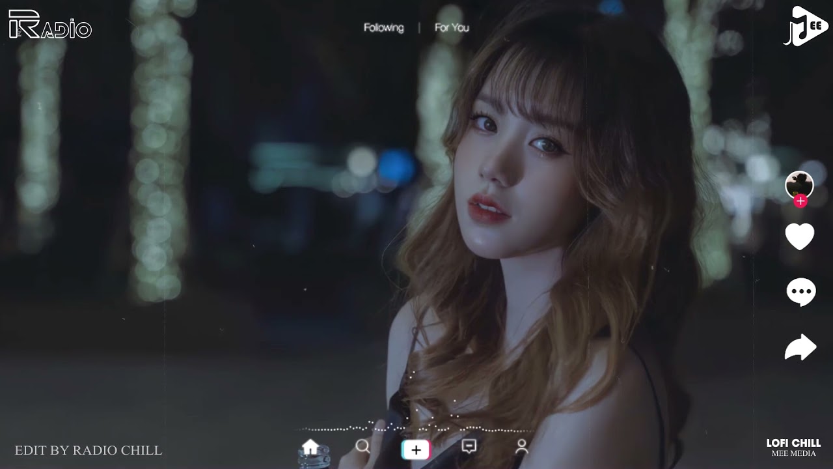Switch to the For You tab
Image resolution: width=833 pixels, height=469 pixels.
pos(452,27)
